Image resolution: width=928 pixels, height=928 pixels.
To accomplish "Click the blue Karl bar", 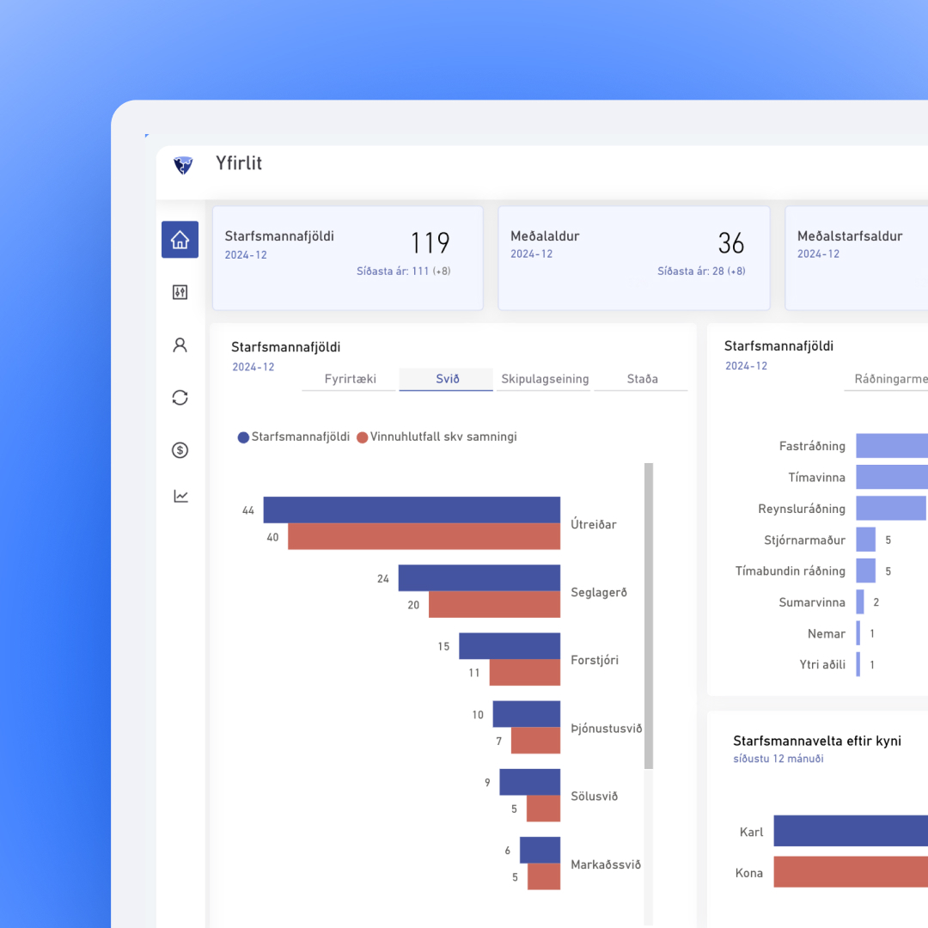I will (x=851, y=831).
